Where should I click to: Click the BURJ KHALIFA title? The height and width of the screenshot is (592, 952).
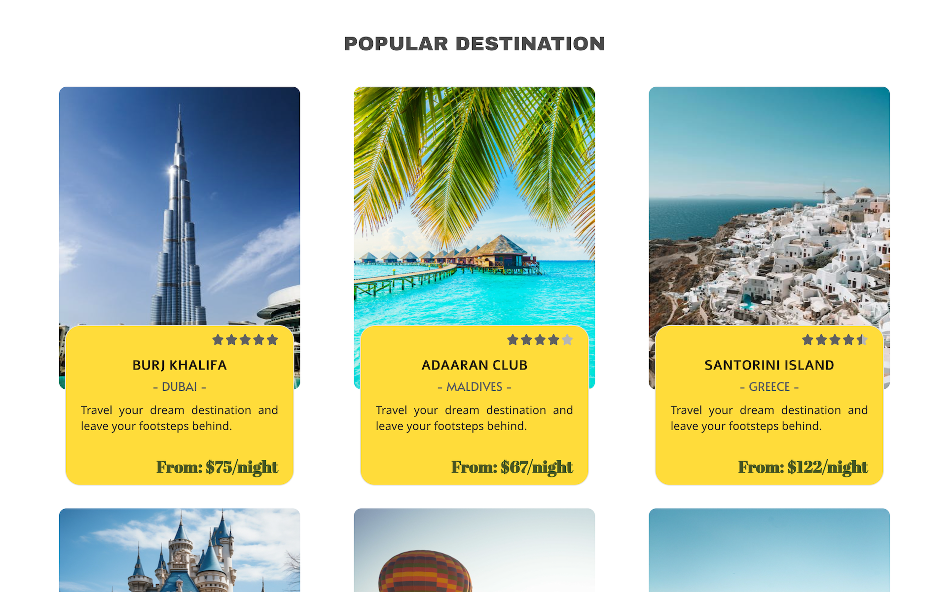coord(180,365)
